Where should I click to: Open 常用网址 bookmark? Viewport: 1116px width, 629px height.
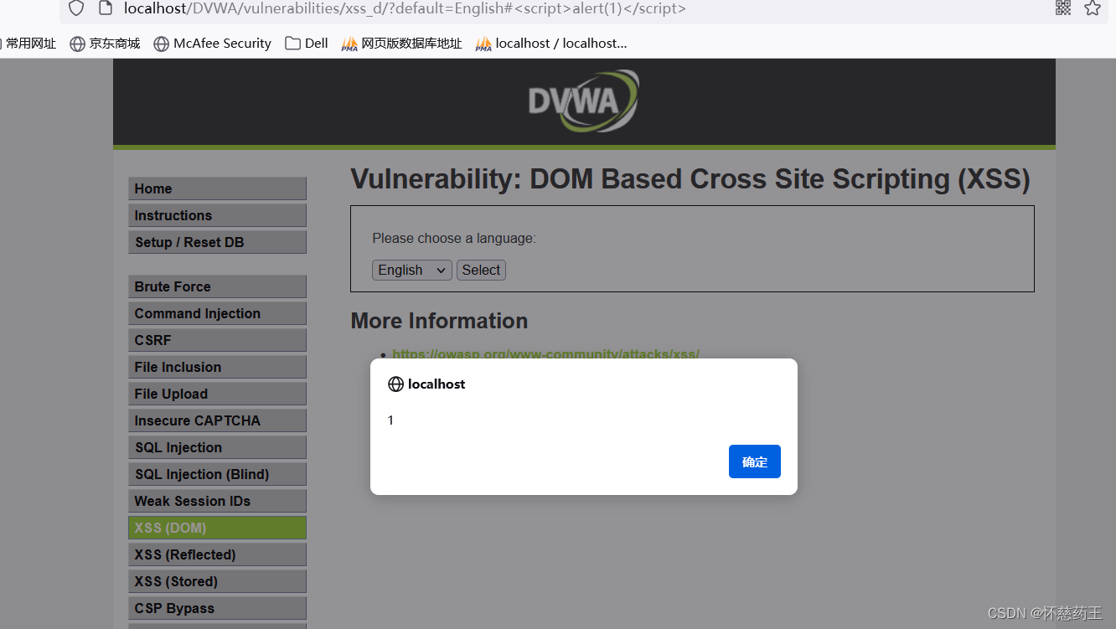[x=28, y=44]
